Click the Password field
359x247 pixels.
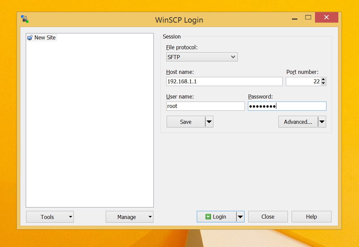[x=287, y=106]
